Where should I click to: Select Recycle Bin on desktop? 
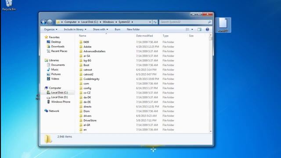[9, 5]
